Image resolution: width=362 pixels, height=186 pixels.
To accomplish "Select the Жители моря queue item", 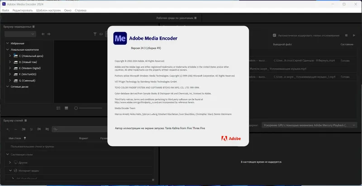I will tap(278, 69).
